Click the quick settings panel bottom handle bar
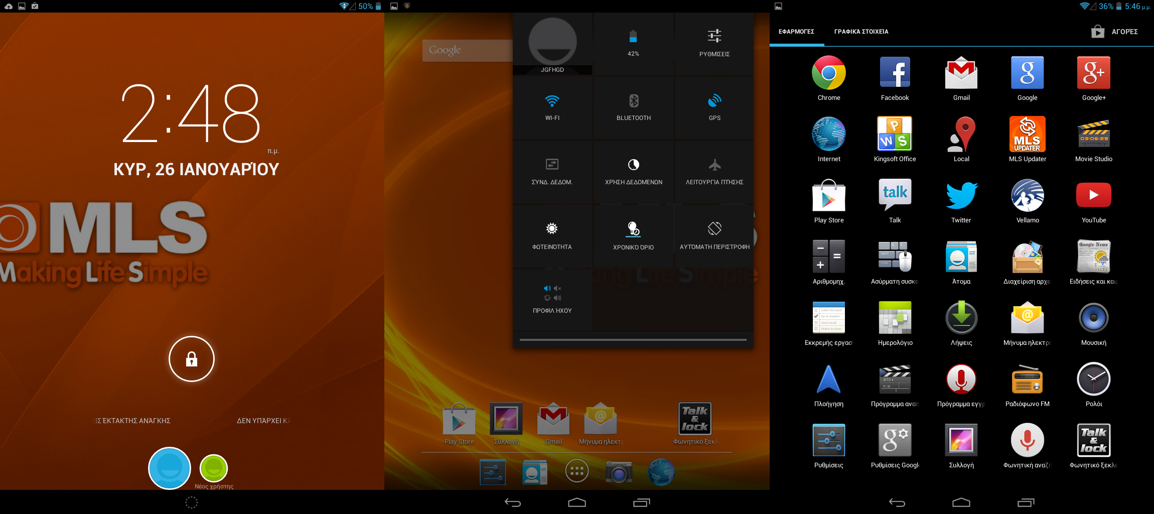Screen dimensions: 1154x514 coord(633,340)
